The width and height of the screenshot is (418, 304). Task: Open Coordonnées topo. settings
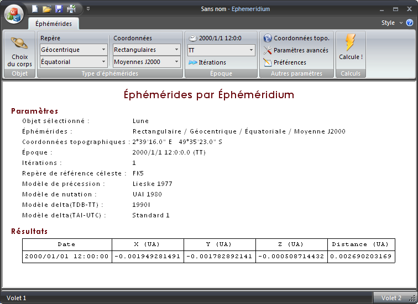(296, 38)
